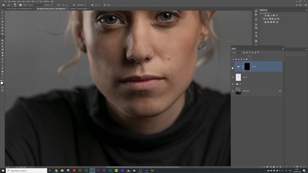308x173 pixels.
Task: Select the Lasso tool
Action: pyautogui.click(x=2, y=18)
